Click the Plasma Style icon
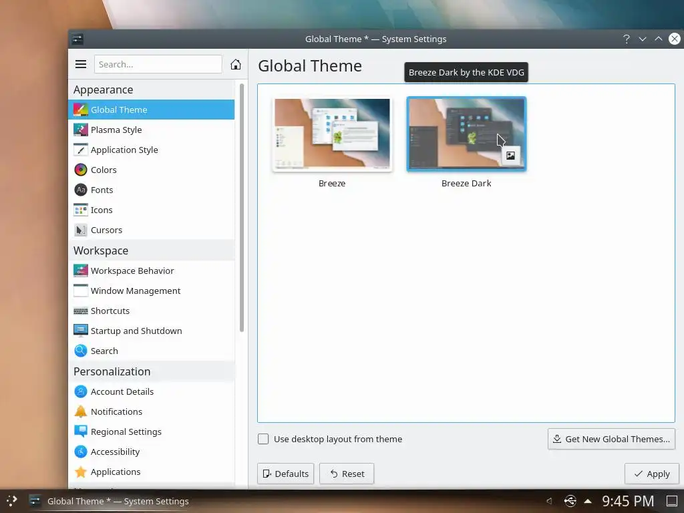 click(81, 130)
